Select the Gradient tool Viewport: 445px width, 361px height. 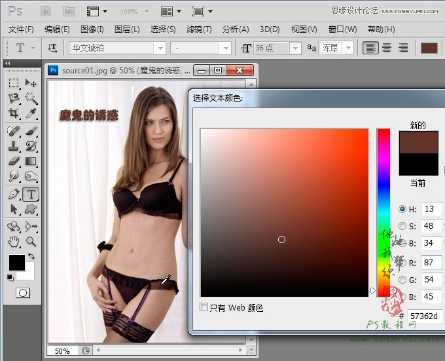pos(31,161)
